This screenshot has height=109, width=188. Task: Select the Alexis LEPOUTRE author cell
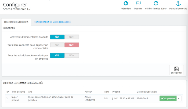click(x=90, y=99)
